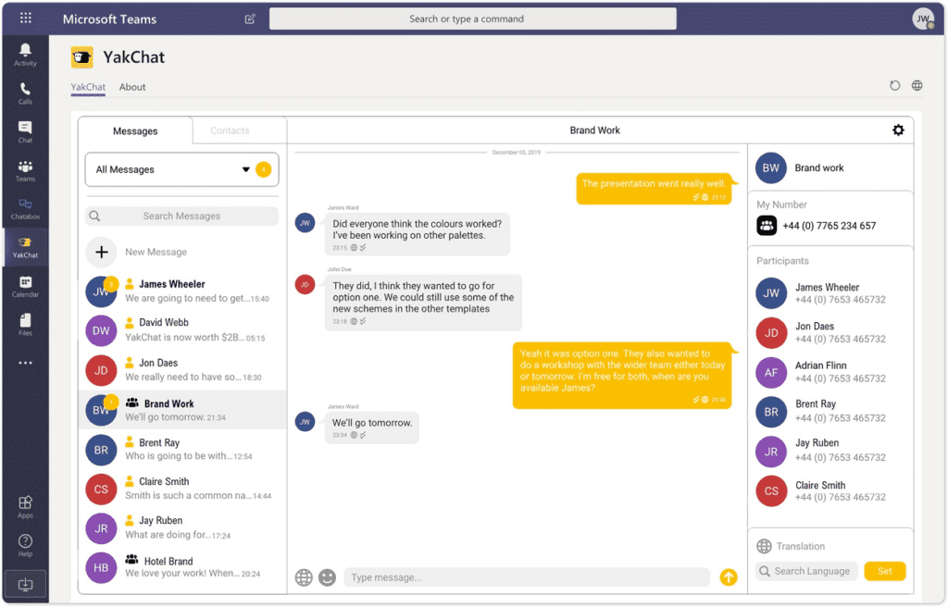Start a New Message with the plus icon
Viewport: 948px width, 607px height.
[100, 252]
